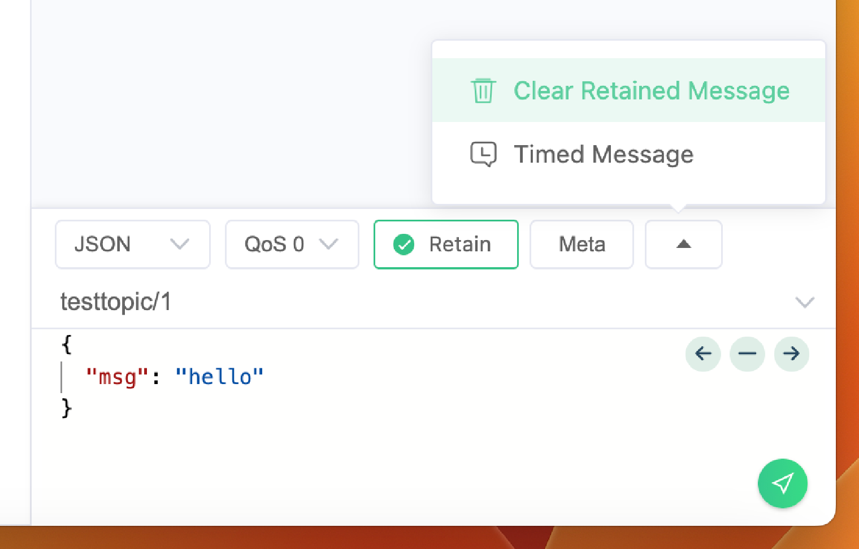Choose the Timed Message menu entry
The height and width of the screenshot is (549, 859).
click(628, 154)
